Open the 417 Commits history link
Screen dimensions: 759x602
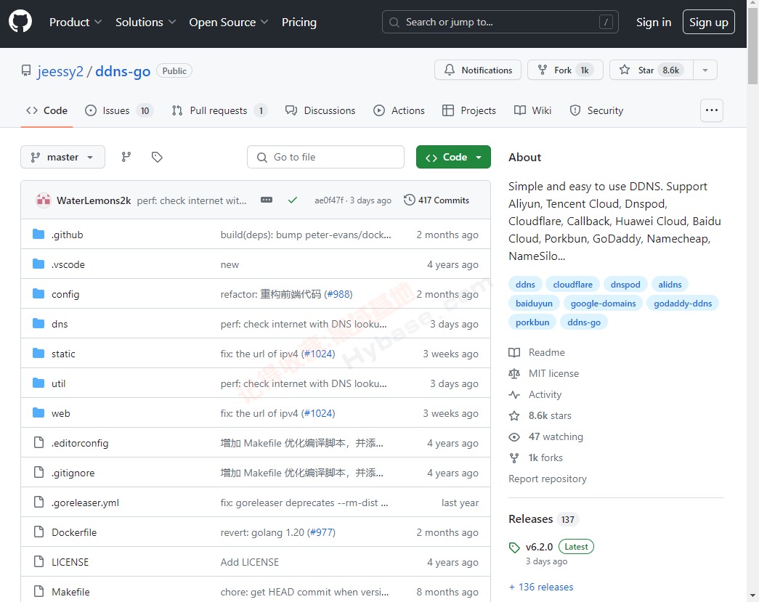[x=437, y=200]
